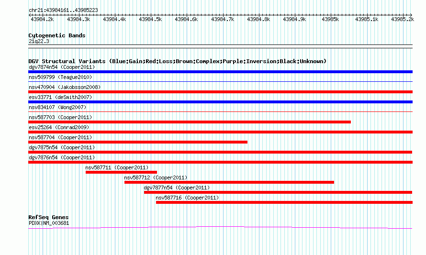Click the 43984.8k ruler tick label
The image size is (426, 255).
click(258, 19)
